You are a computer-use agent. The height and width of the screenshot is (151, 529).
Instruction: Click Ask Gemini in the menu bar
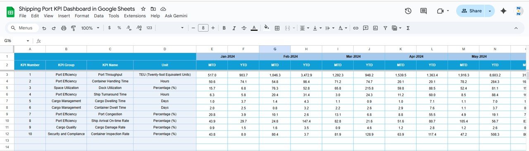point(176,16)
